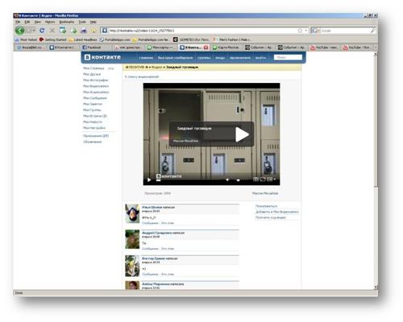This screenshot has height=322, width=403.
Task: Click the first commenter's avatar thumbnail
Action: point(132,213)
